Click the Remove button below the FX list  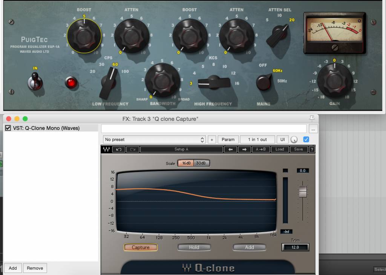point(35,268)
